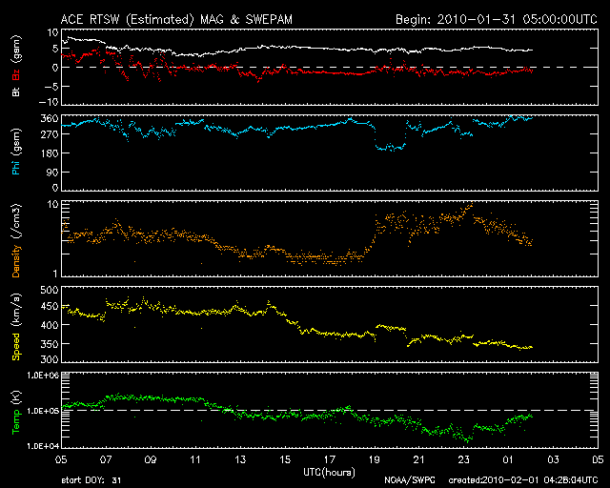Click the '450' tick label on Speed axis
Viewport: 610px width, 488px height.
[50, 306]
